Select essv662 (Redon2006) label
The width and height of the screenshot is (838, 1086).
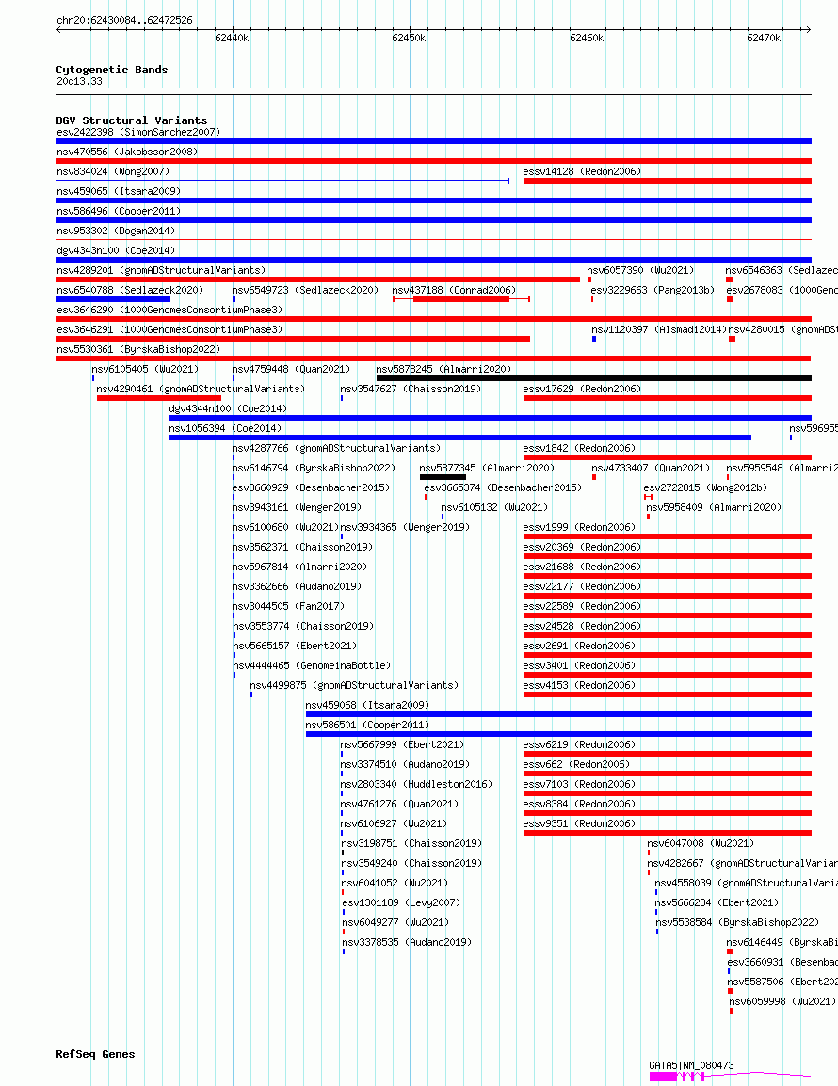click(576, 765)
